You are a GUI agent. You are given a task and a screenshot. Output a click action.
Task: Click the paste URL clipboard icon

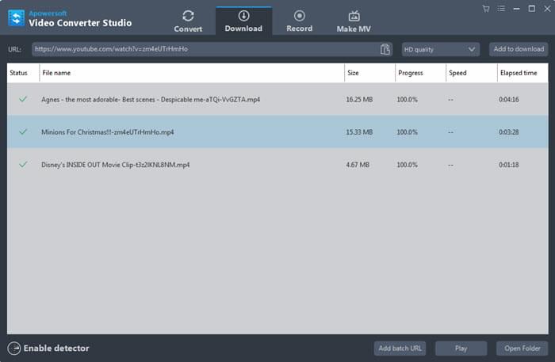pos(385,49)
